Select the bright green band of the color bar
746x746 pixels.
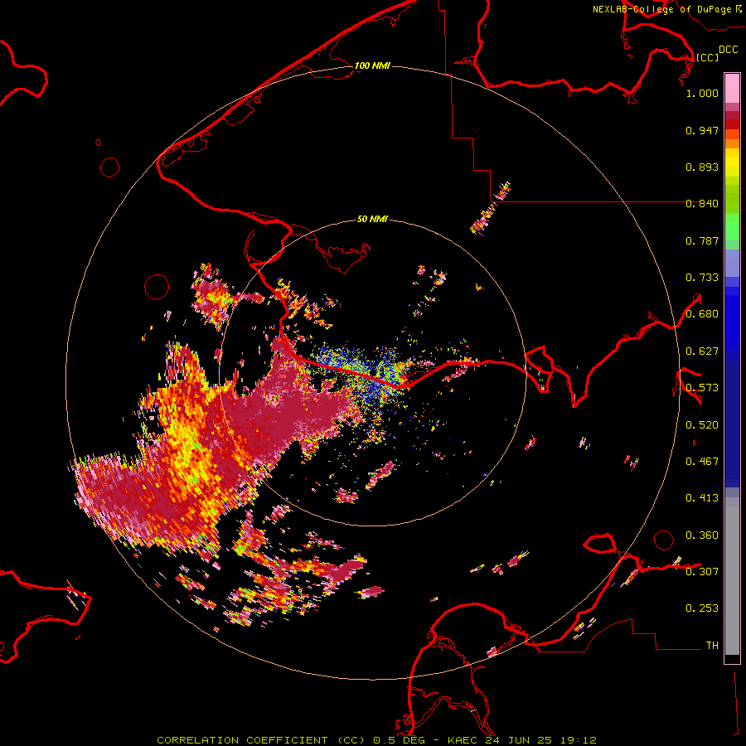pos(732,226)
